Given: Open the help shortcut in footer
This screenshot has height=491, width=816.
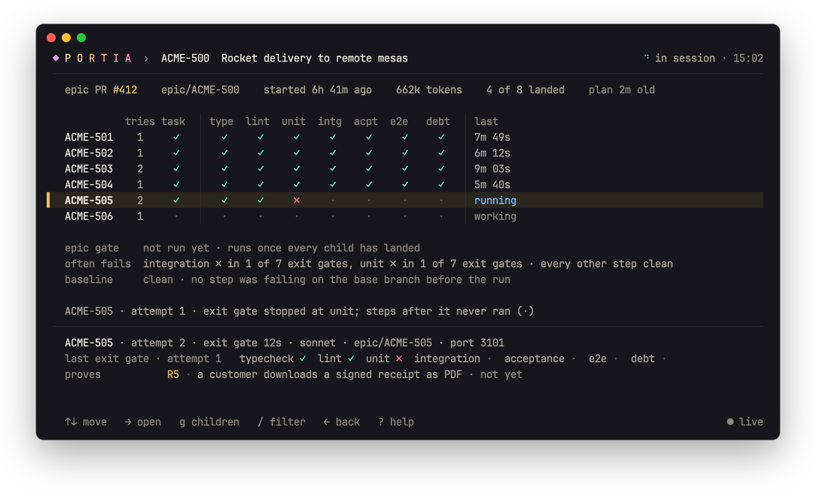Looking at the screenshot, I should (396, 422).
